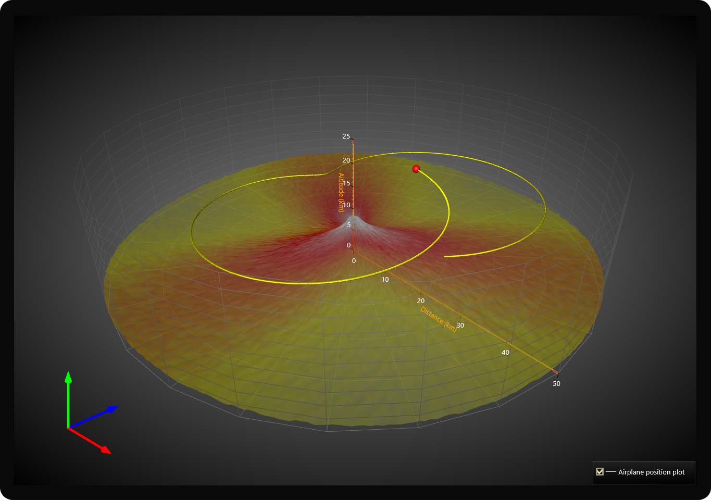Viewport: 711px width, 500px height.
Task: Click the 10 tick label on Distance axis
Action: (385, 280)
